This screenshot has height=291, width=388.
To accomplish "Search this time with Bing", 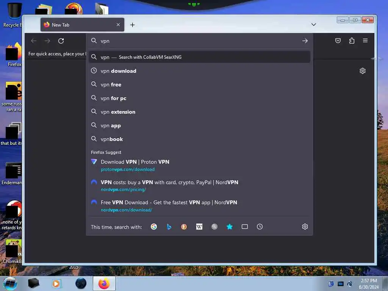I will tap(169, 227).
